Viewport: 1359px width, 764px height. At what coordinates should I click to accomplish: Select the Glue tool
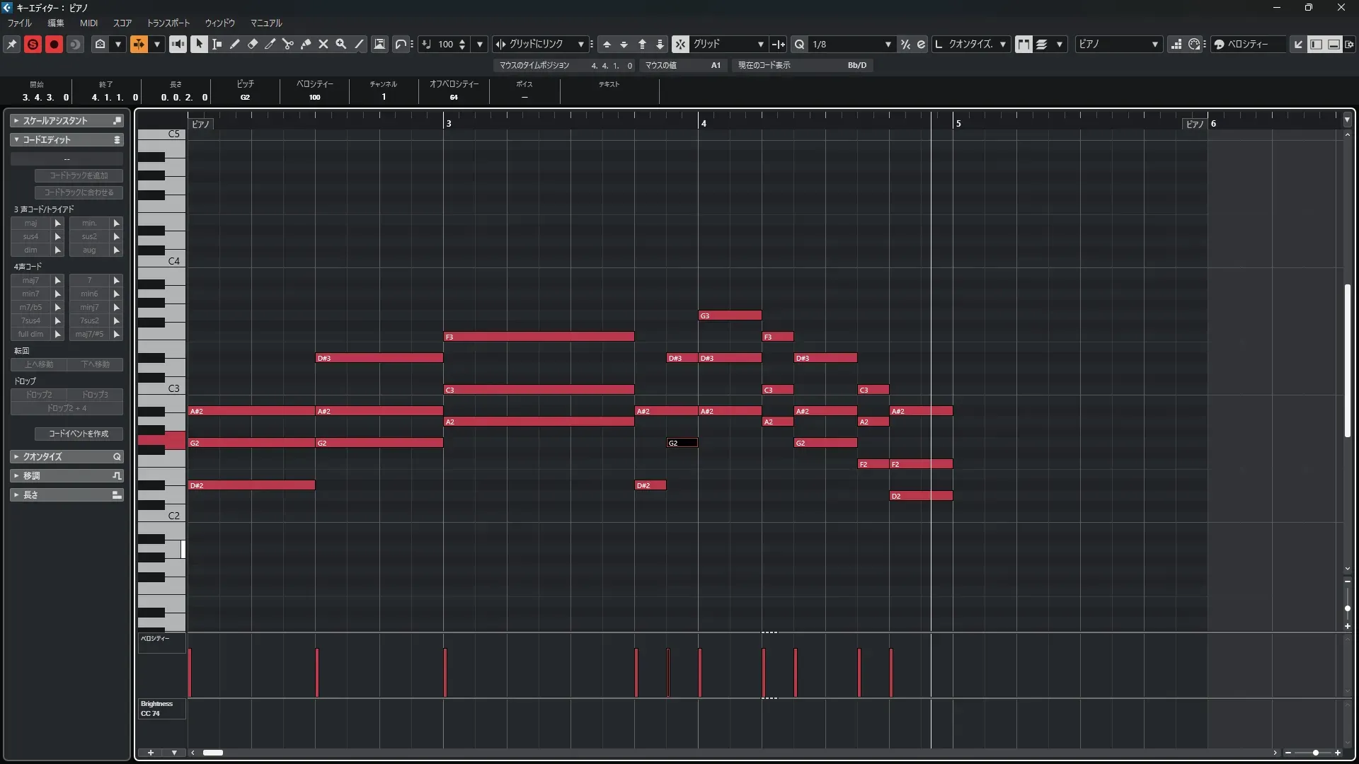pos(305,44)
